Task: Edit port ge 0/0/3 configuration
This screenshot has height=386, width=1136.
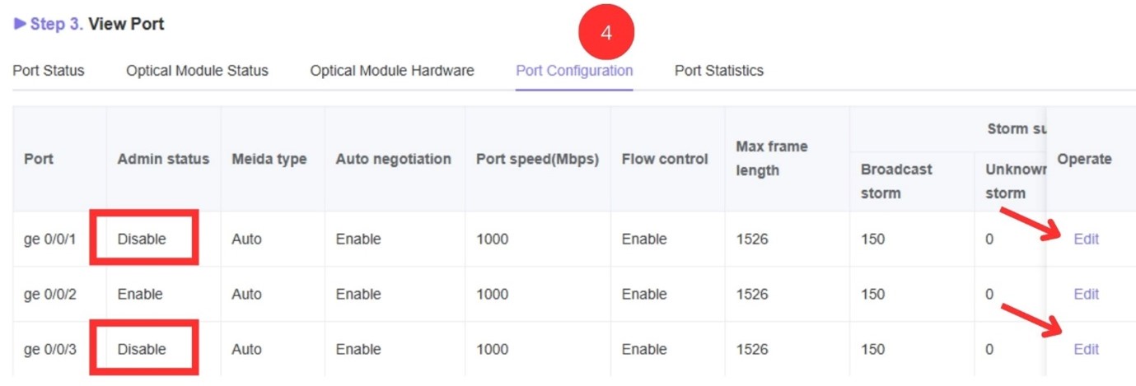Action: point(1086,350)
